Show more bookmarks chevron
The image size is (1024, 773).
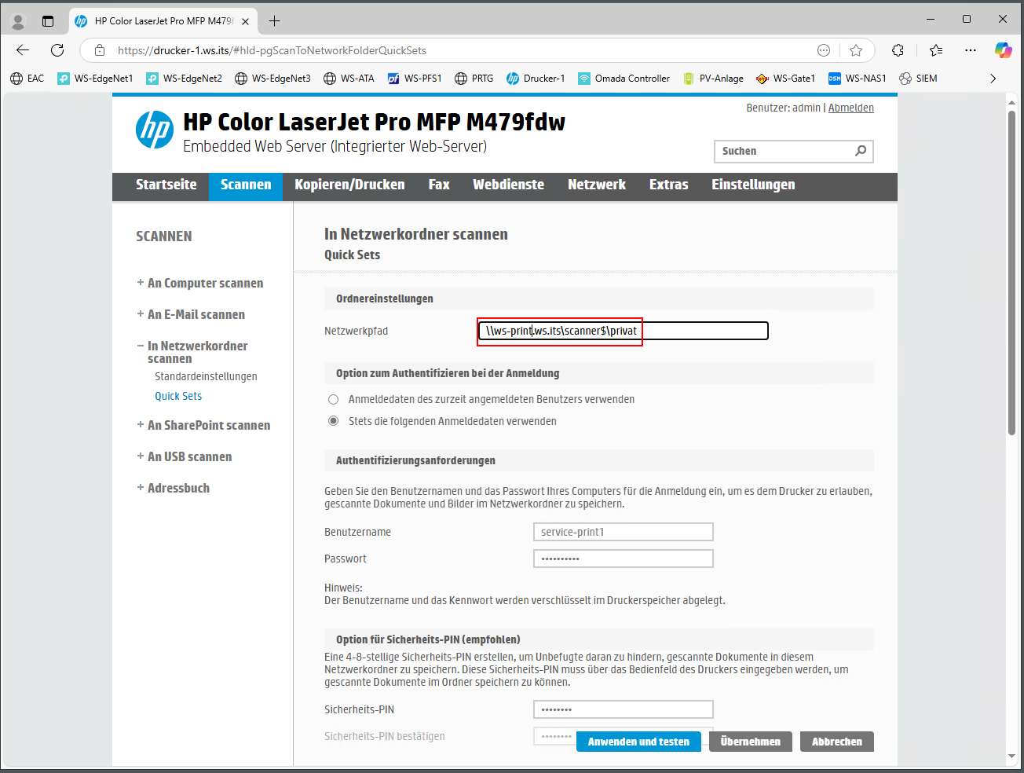[x=993, y=79]
